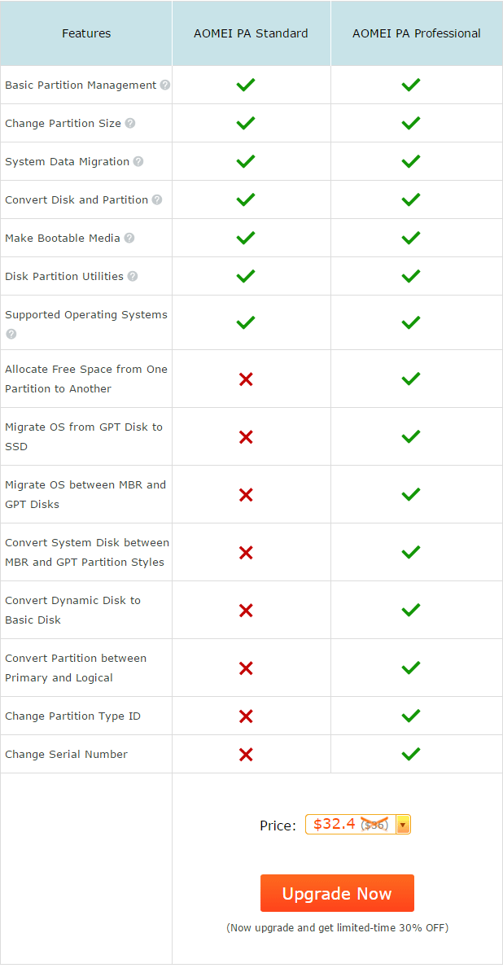Click the Convert Dynamic Disk to Basic Disk label
The image size is (503, 968).
click(72, 610)
